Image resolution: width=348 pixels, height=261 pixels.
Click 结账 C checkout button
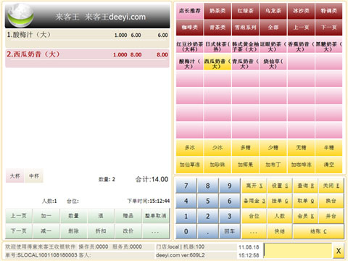(x=318, y=231)
